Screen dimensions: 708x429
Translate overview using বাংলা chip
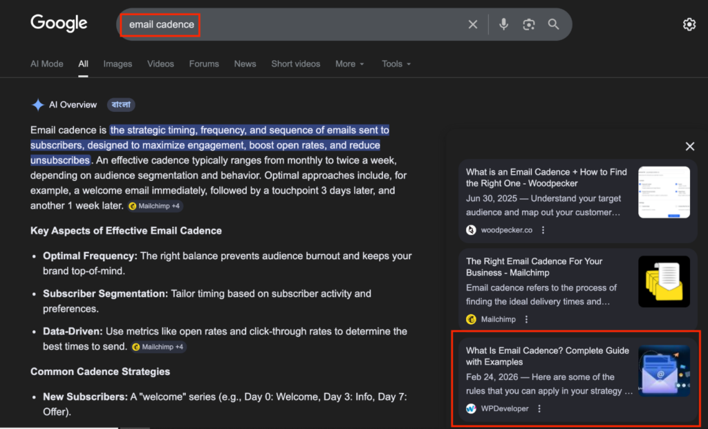[x=120, y=104]
